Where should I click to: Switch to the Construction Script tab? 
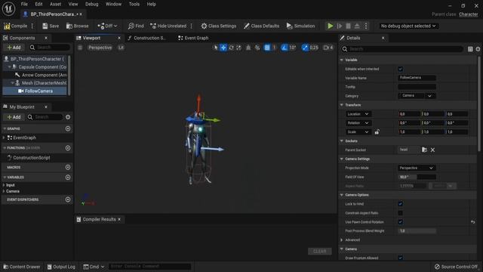click(147, 38)
